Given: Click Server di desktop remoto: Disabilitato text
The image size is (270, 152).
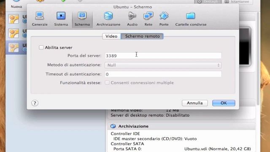Looking at the screenshot, I should 150,115.
